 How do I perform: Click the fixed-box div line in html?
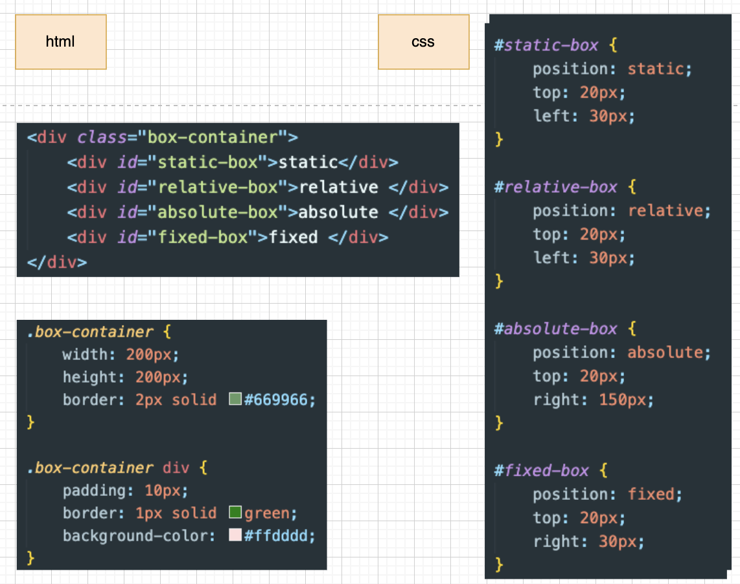coord(227,237)
